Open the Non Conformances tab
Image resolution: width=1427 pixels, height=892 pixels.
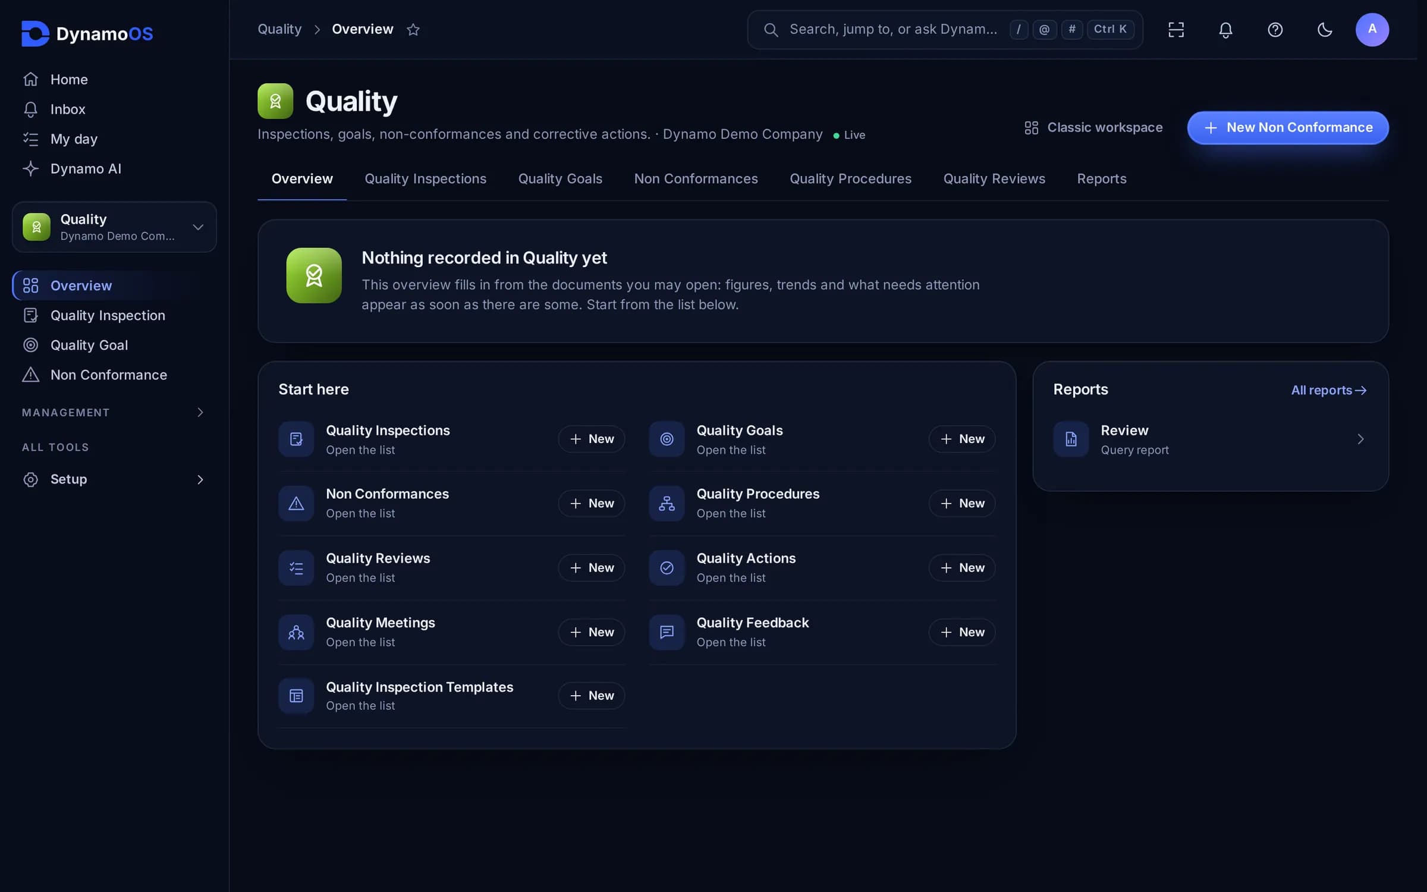click(696, 179)
